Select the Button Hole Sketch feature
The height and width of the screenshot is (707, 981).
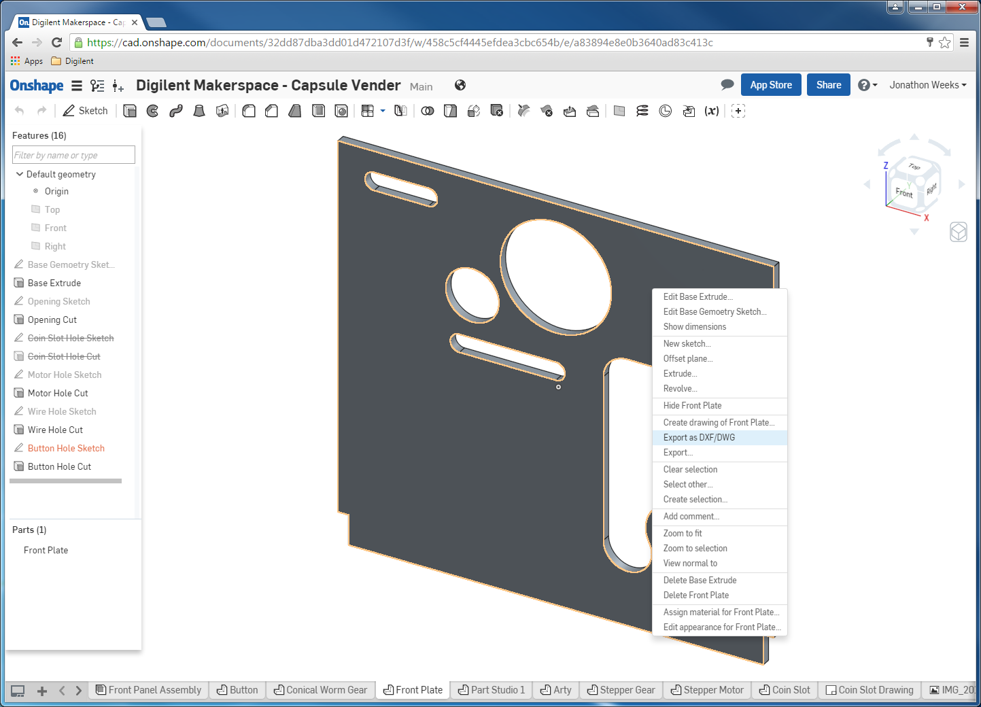(x=66, y=449)
